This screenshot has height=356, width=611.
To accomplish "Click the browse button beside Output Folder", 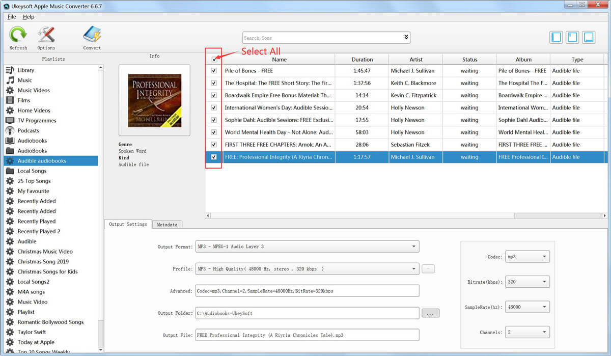I will (430, 313).
